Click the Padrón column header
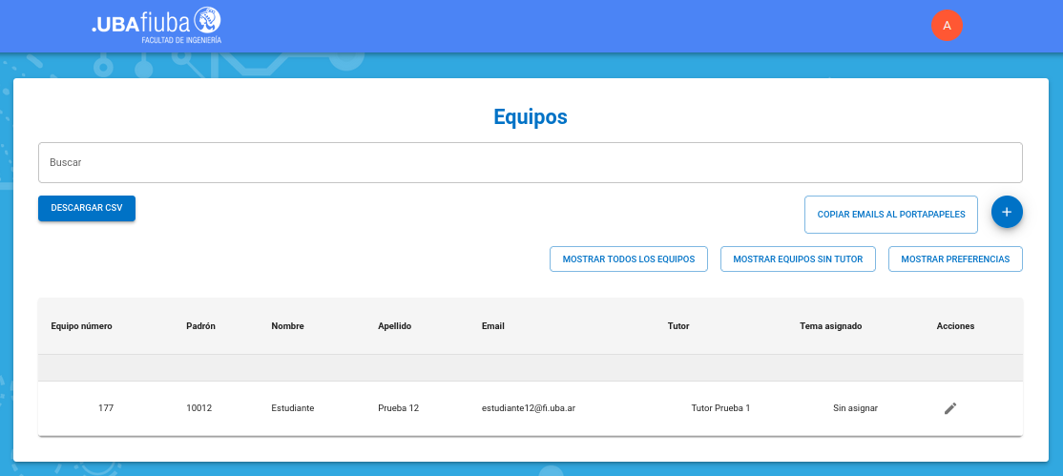Screen dimensions: 1063x476 click(x=200, y=326)
